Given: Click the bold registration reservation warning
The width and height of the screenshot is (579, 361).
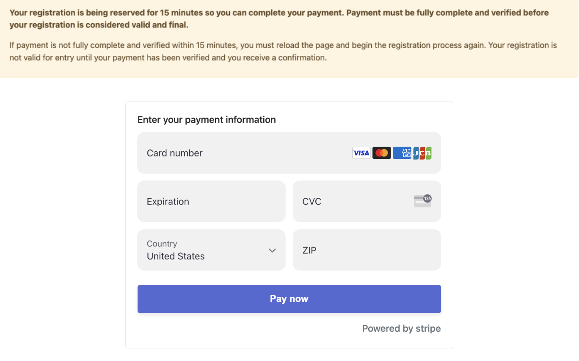Looking at the screenshot, I should (x=279, y=19).
